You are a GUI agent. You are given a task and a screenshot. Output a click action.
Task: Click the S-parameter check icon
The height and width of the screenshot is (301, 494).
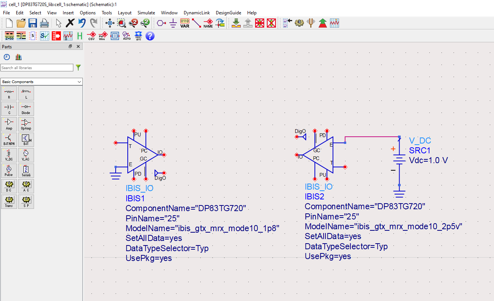coord(44,36)
